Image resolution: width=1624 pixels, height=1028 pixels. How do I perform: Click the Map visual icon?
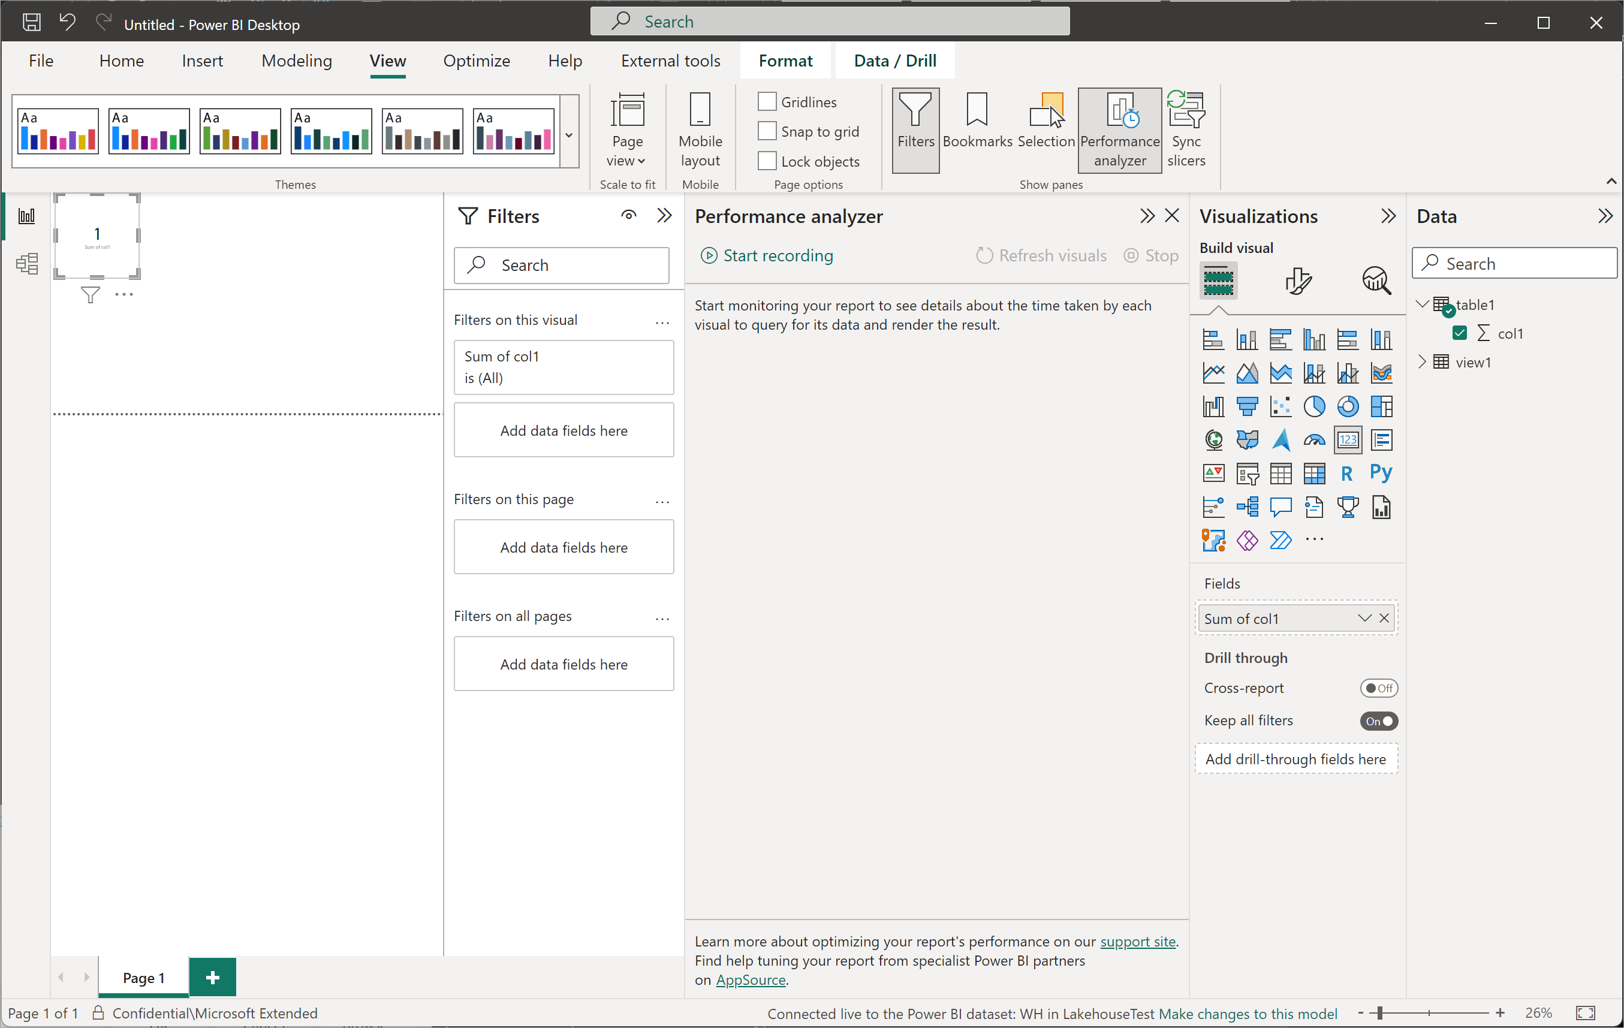point(1212,439)
